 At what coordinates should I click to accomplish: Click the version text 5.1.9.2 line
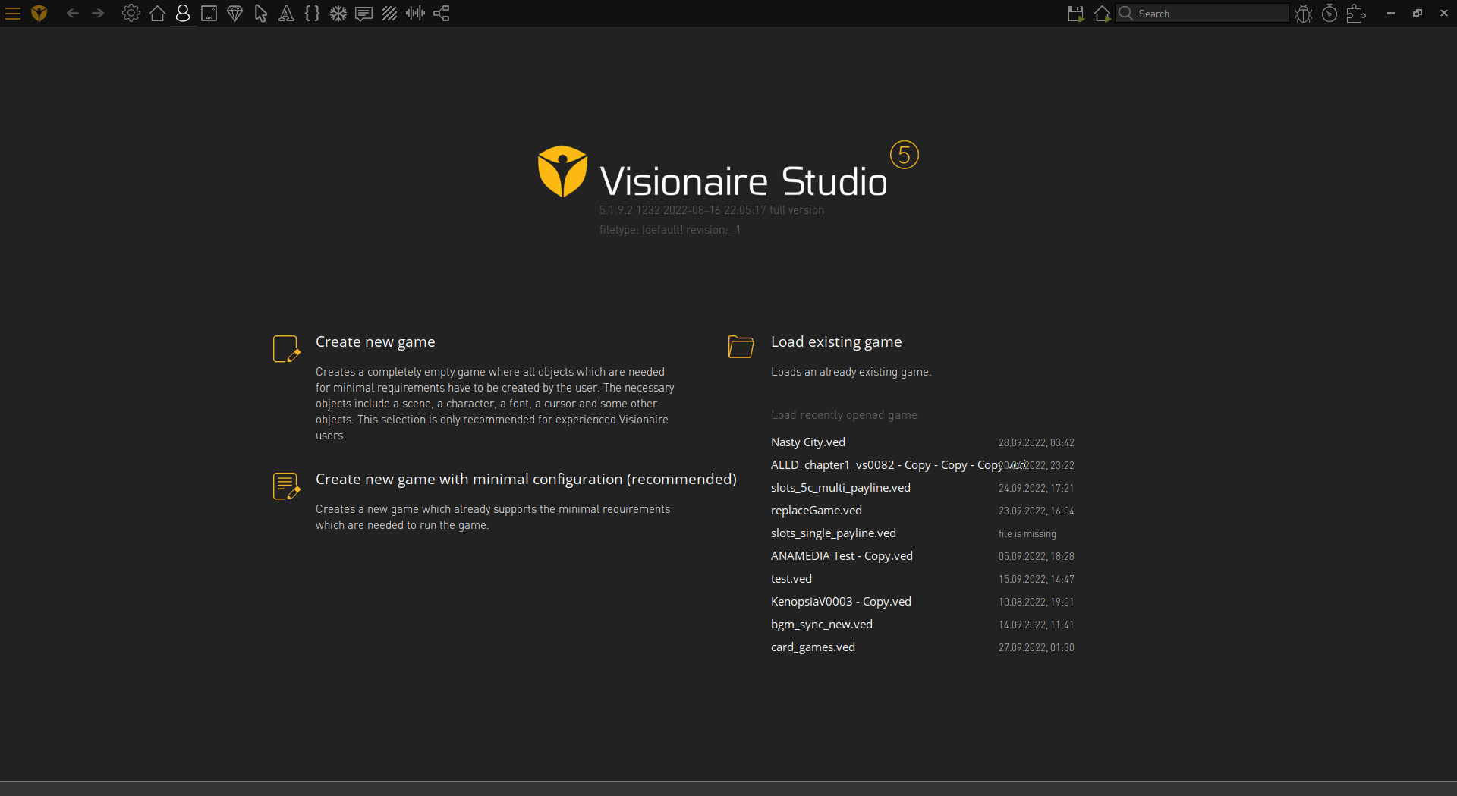click(x=711, y=210)
